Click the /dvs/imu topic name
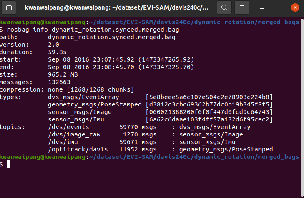The image size is (304, 198). coord(63,142)
